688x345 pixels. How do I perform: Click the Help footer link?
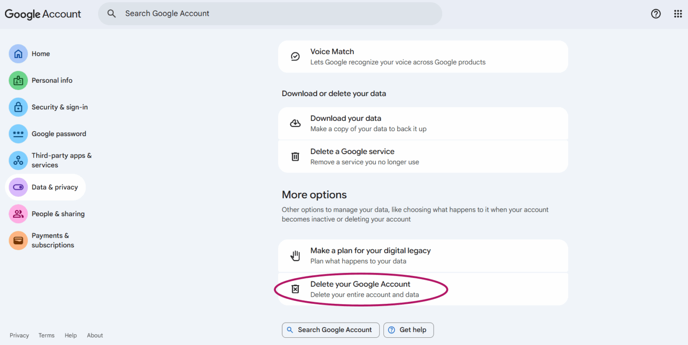click(x=71, y=335)
